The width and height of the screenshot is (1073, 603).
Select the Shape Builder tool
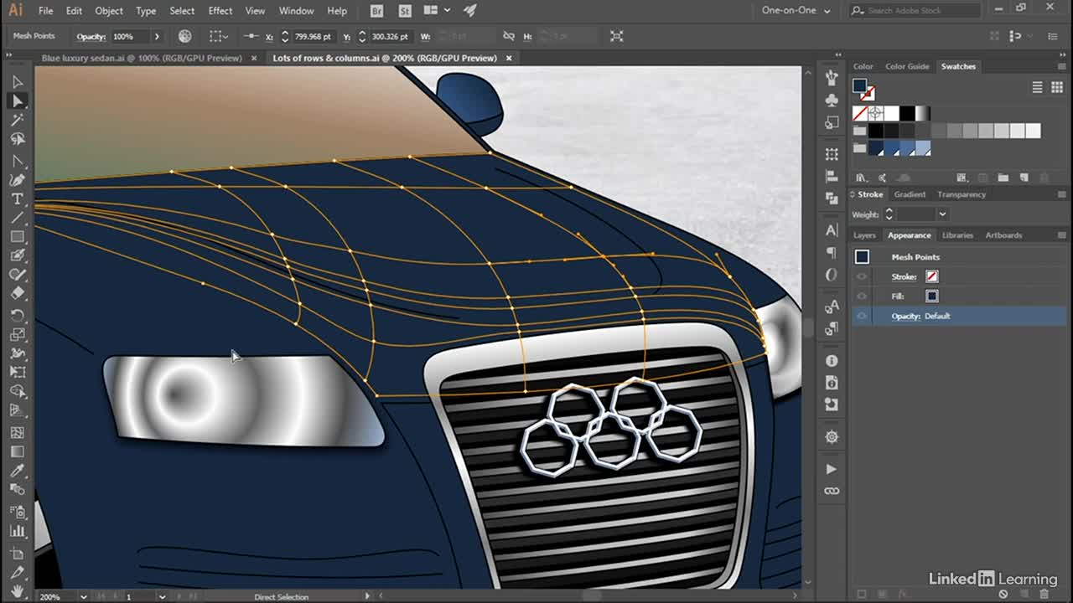click(x=17, y=391)
